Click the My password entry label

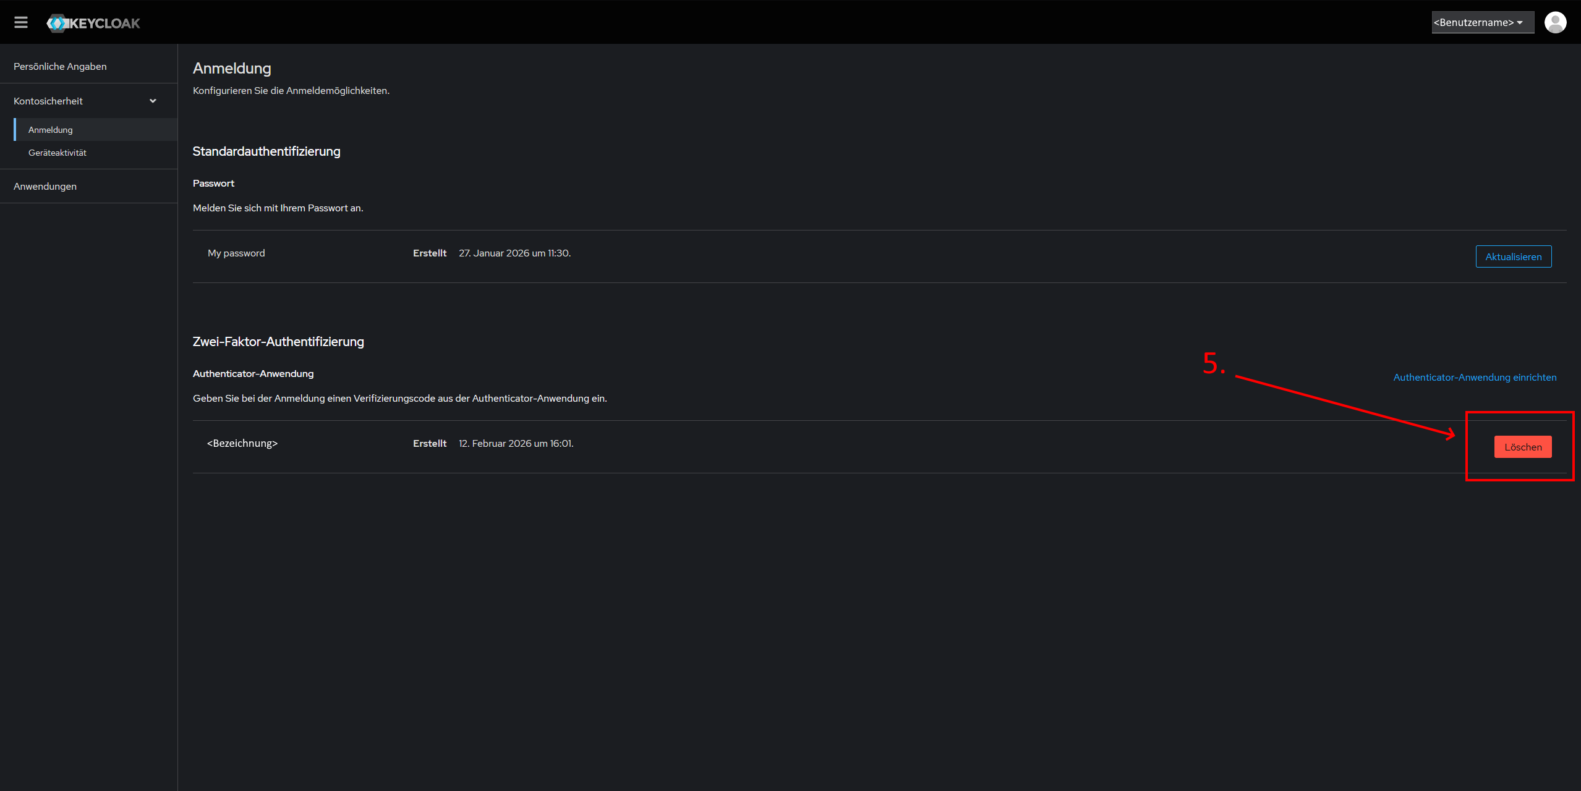(x=236, y=253)
